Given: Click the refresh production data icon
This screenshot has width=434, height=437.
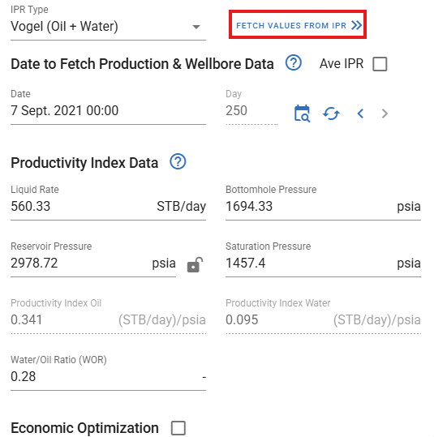Looking at the screenshot, I should pos(331,114).
